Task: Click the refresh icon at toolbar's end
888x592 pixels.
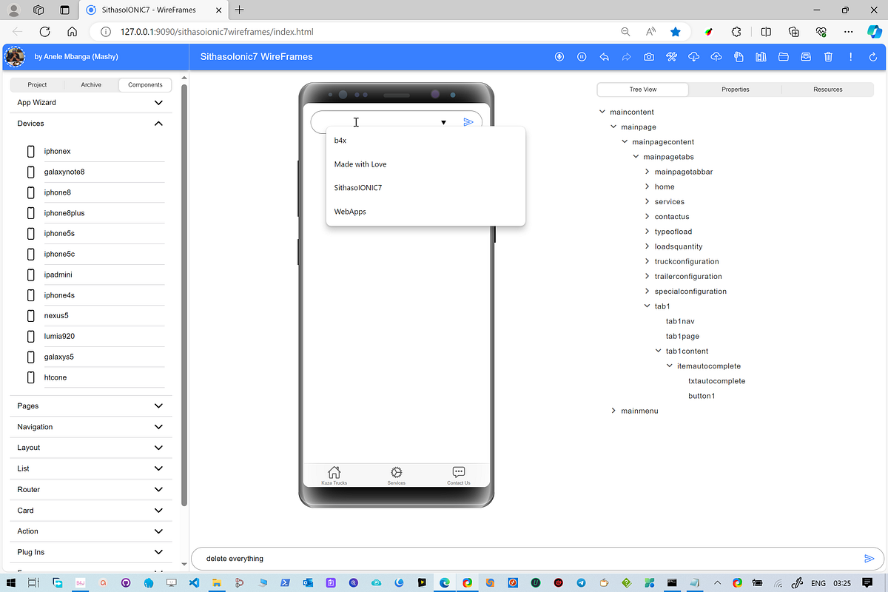Action: point(872,57)
